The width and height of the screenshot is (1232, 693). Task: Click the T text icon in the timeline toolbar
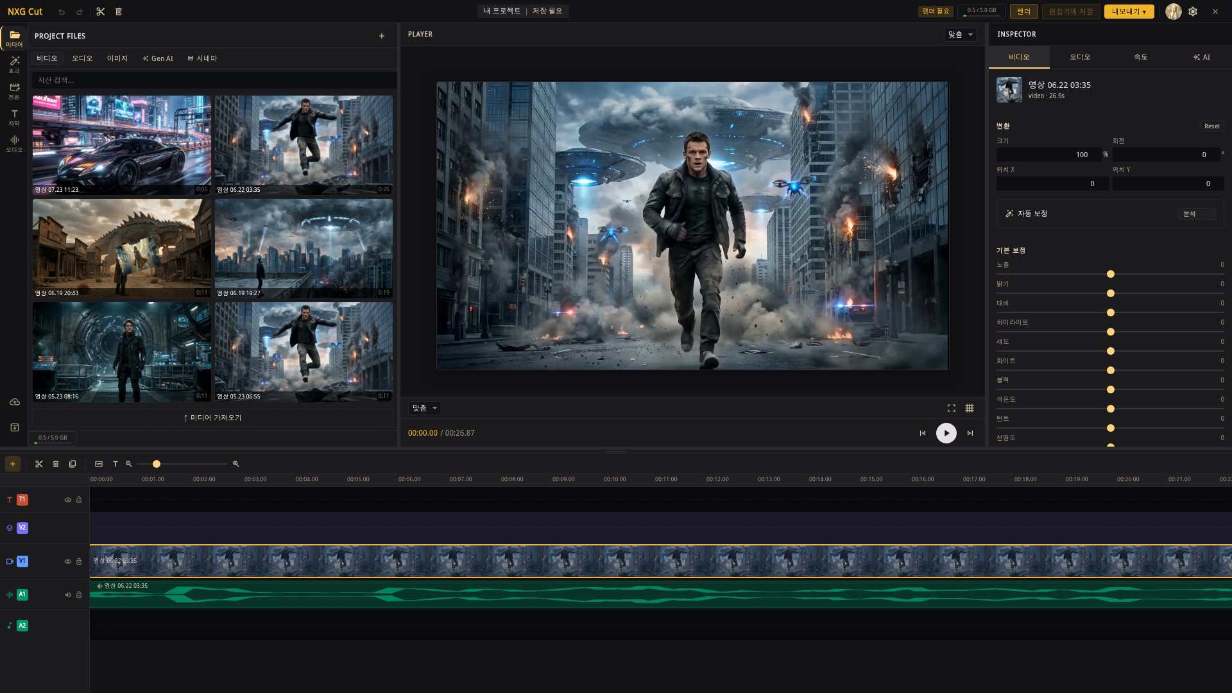tap(116, 464)
